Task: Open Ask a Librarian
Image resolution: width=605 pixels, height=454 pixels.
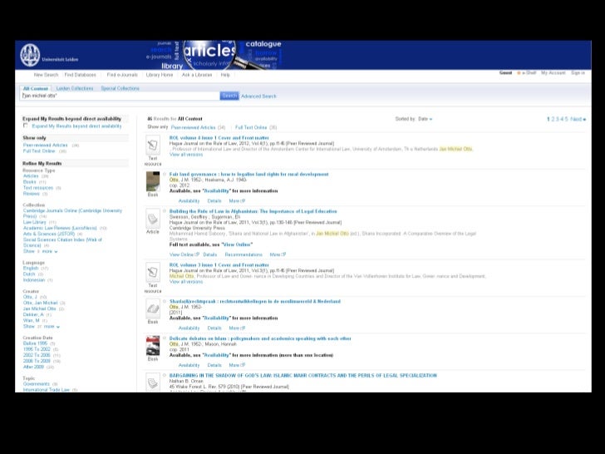Action: [x=197, y=75]
